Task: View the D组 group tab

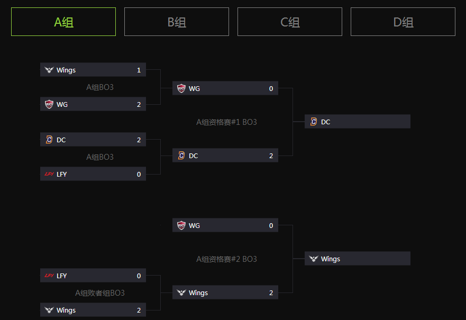Action: pos(403,22)
